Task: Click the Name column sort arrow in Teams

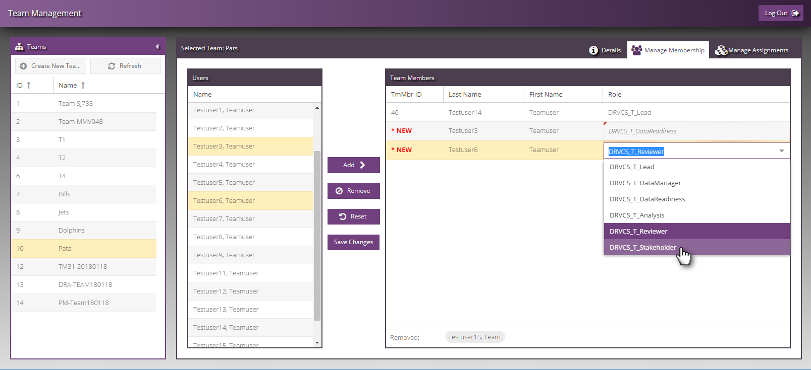Action: tap(83, 85)
